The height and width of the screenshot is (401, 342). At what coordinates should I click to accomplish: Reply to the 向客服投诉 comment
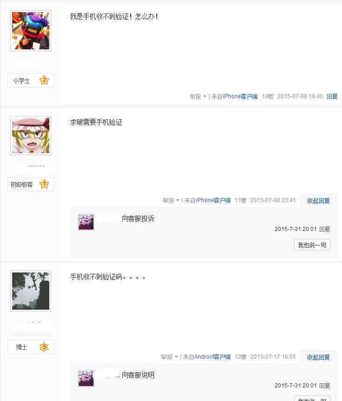coord(325,229)
